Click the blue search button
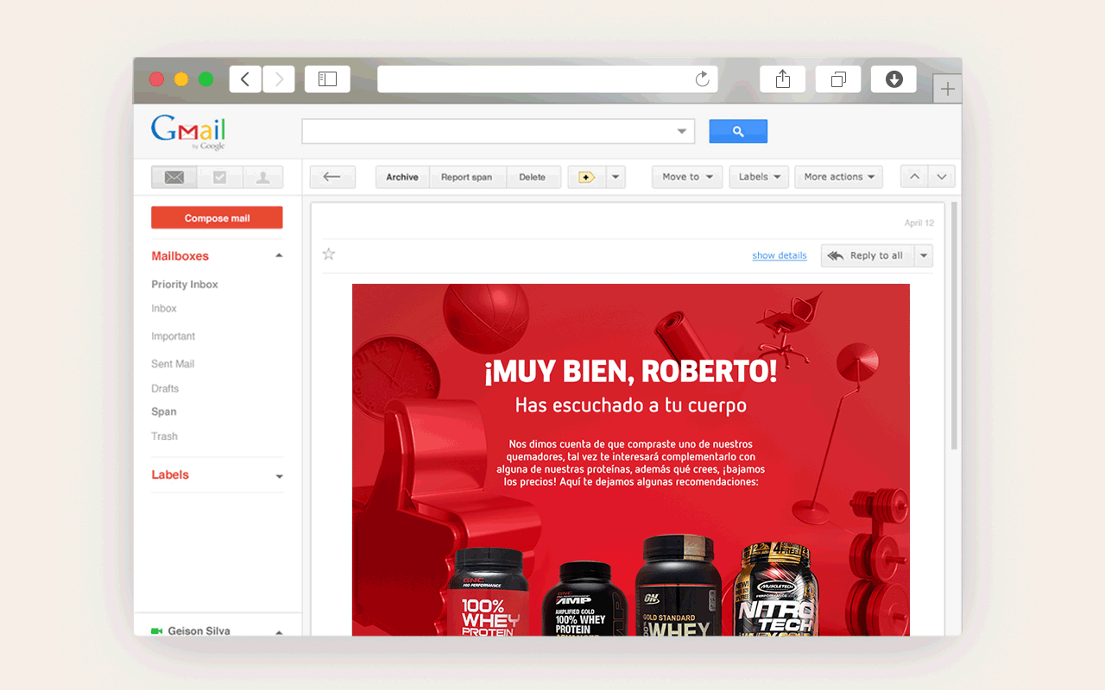Viewport: 1105px width, 690px height. (738, 131)
